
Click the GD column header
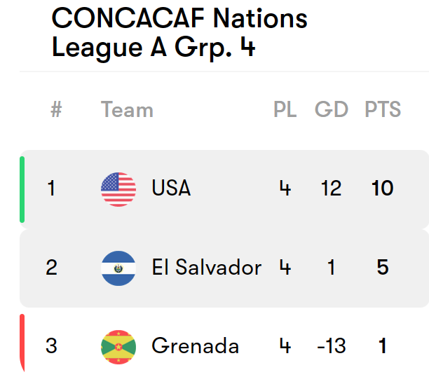tap(332, 110)
